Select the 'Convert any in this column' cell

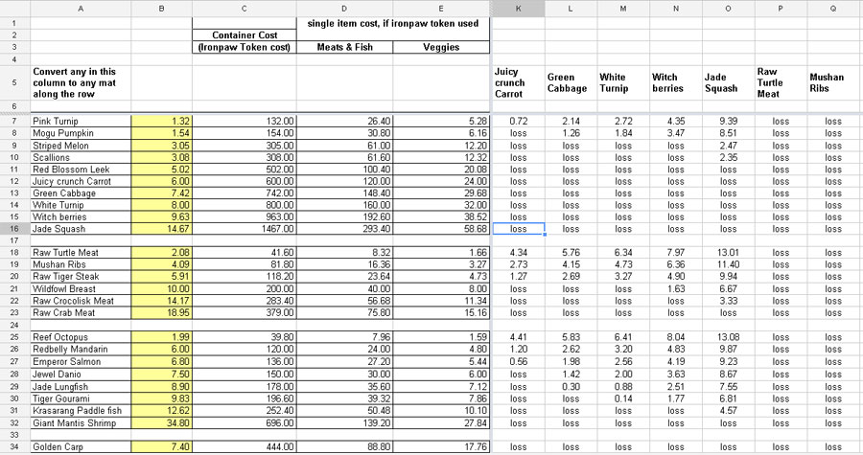pyautogui.click(x=81, y=83)
